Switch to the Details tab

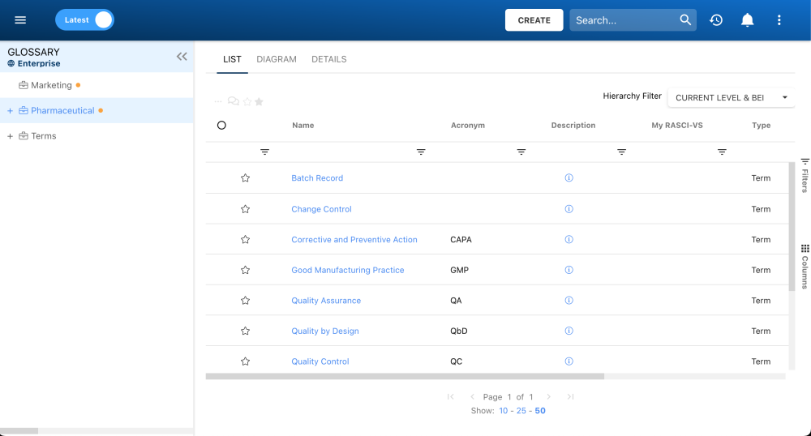pyautogui.click(x=328, y=59)
